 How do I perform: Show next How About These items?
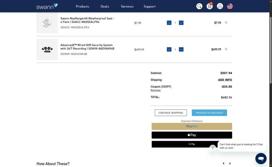pyautogui.click(x=230, y=163)
